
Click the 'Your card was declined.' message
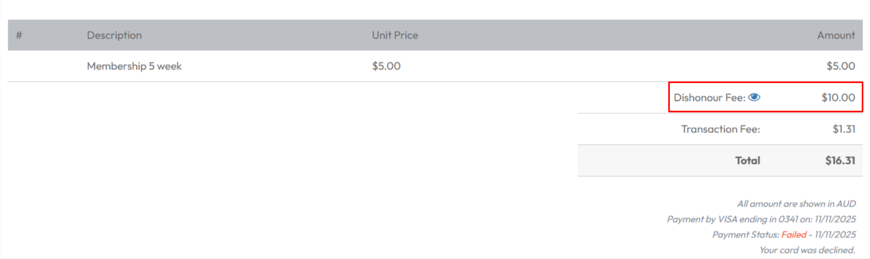(x=807, y=250)
